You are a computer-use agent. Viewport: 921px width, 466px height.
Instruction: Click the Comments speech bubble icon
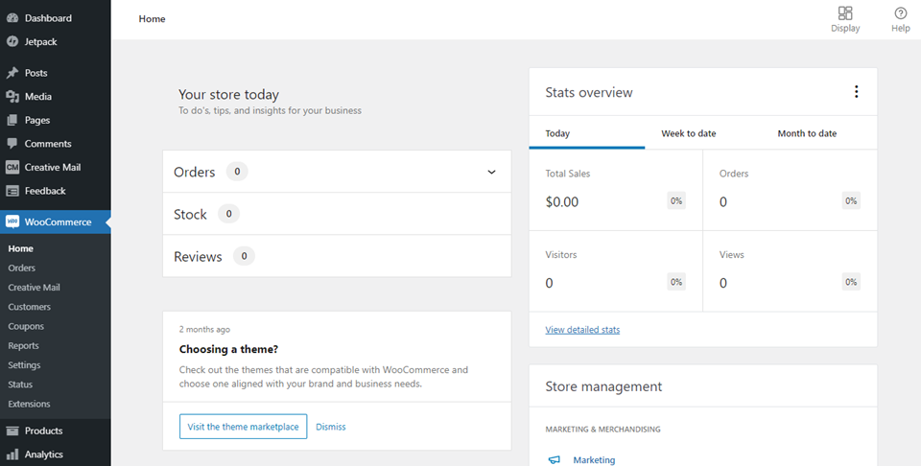[x=12, y=143]
